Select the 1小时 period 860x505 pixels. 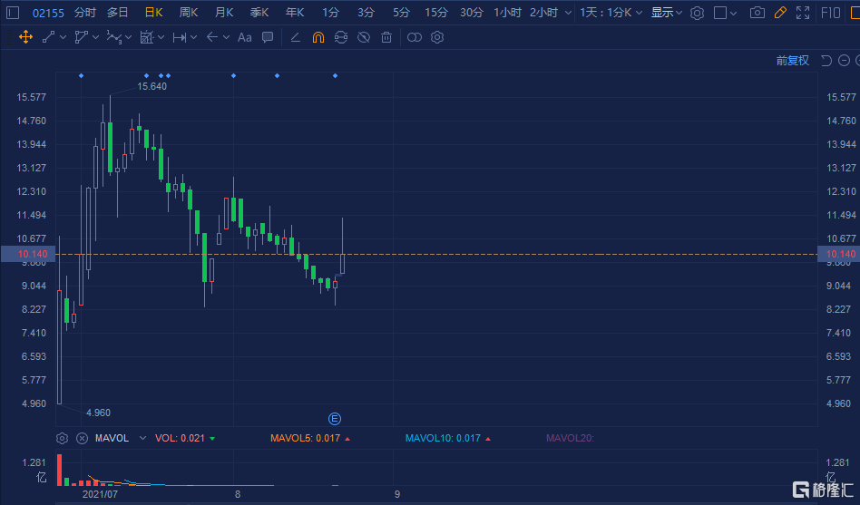click(x=507, y=13)
